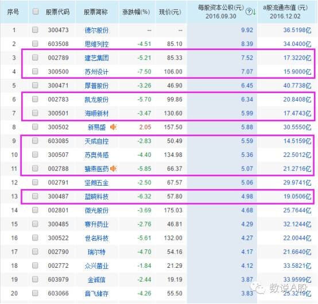Click the 股票简称 column header

pyautogui.click(x=95, y=12)
